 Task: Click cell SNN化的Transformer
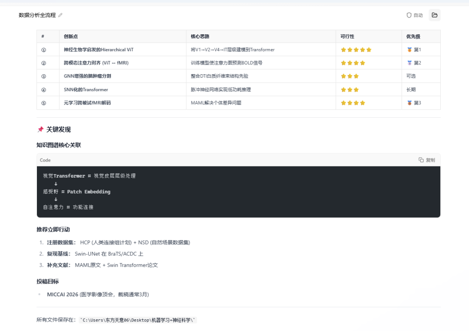click(x=86, y=89)
